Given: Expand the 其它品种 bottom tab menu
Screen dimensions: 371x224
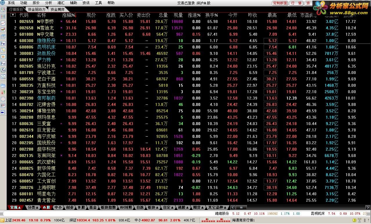Looking at the screenshot, I should click(218, 207).
